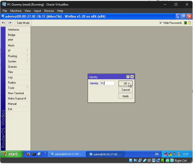Screen dimensions: 193x164
Task: Click the VirtualBox hard disk status icon
Action: (x=130, y=160)
